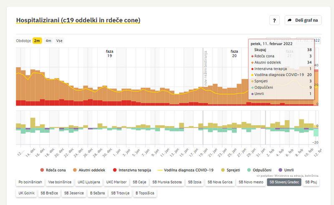
Task: Toggle Rdeča cona legend series
Action: pos(53,170)
